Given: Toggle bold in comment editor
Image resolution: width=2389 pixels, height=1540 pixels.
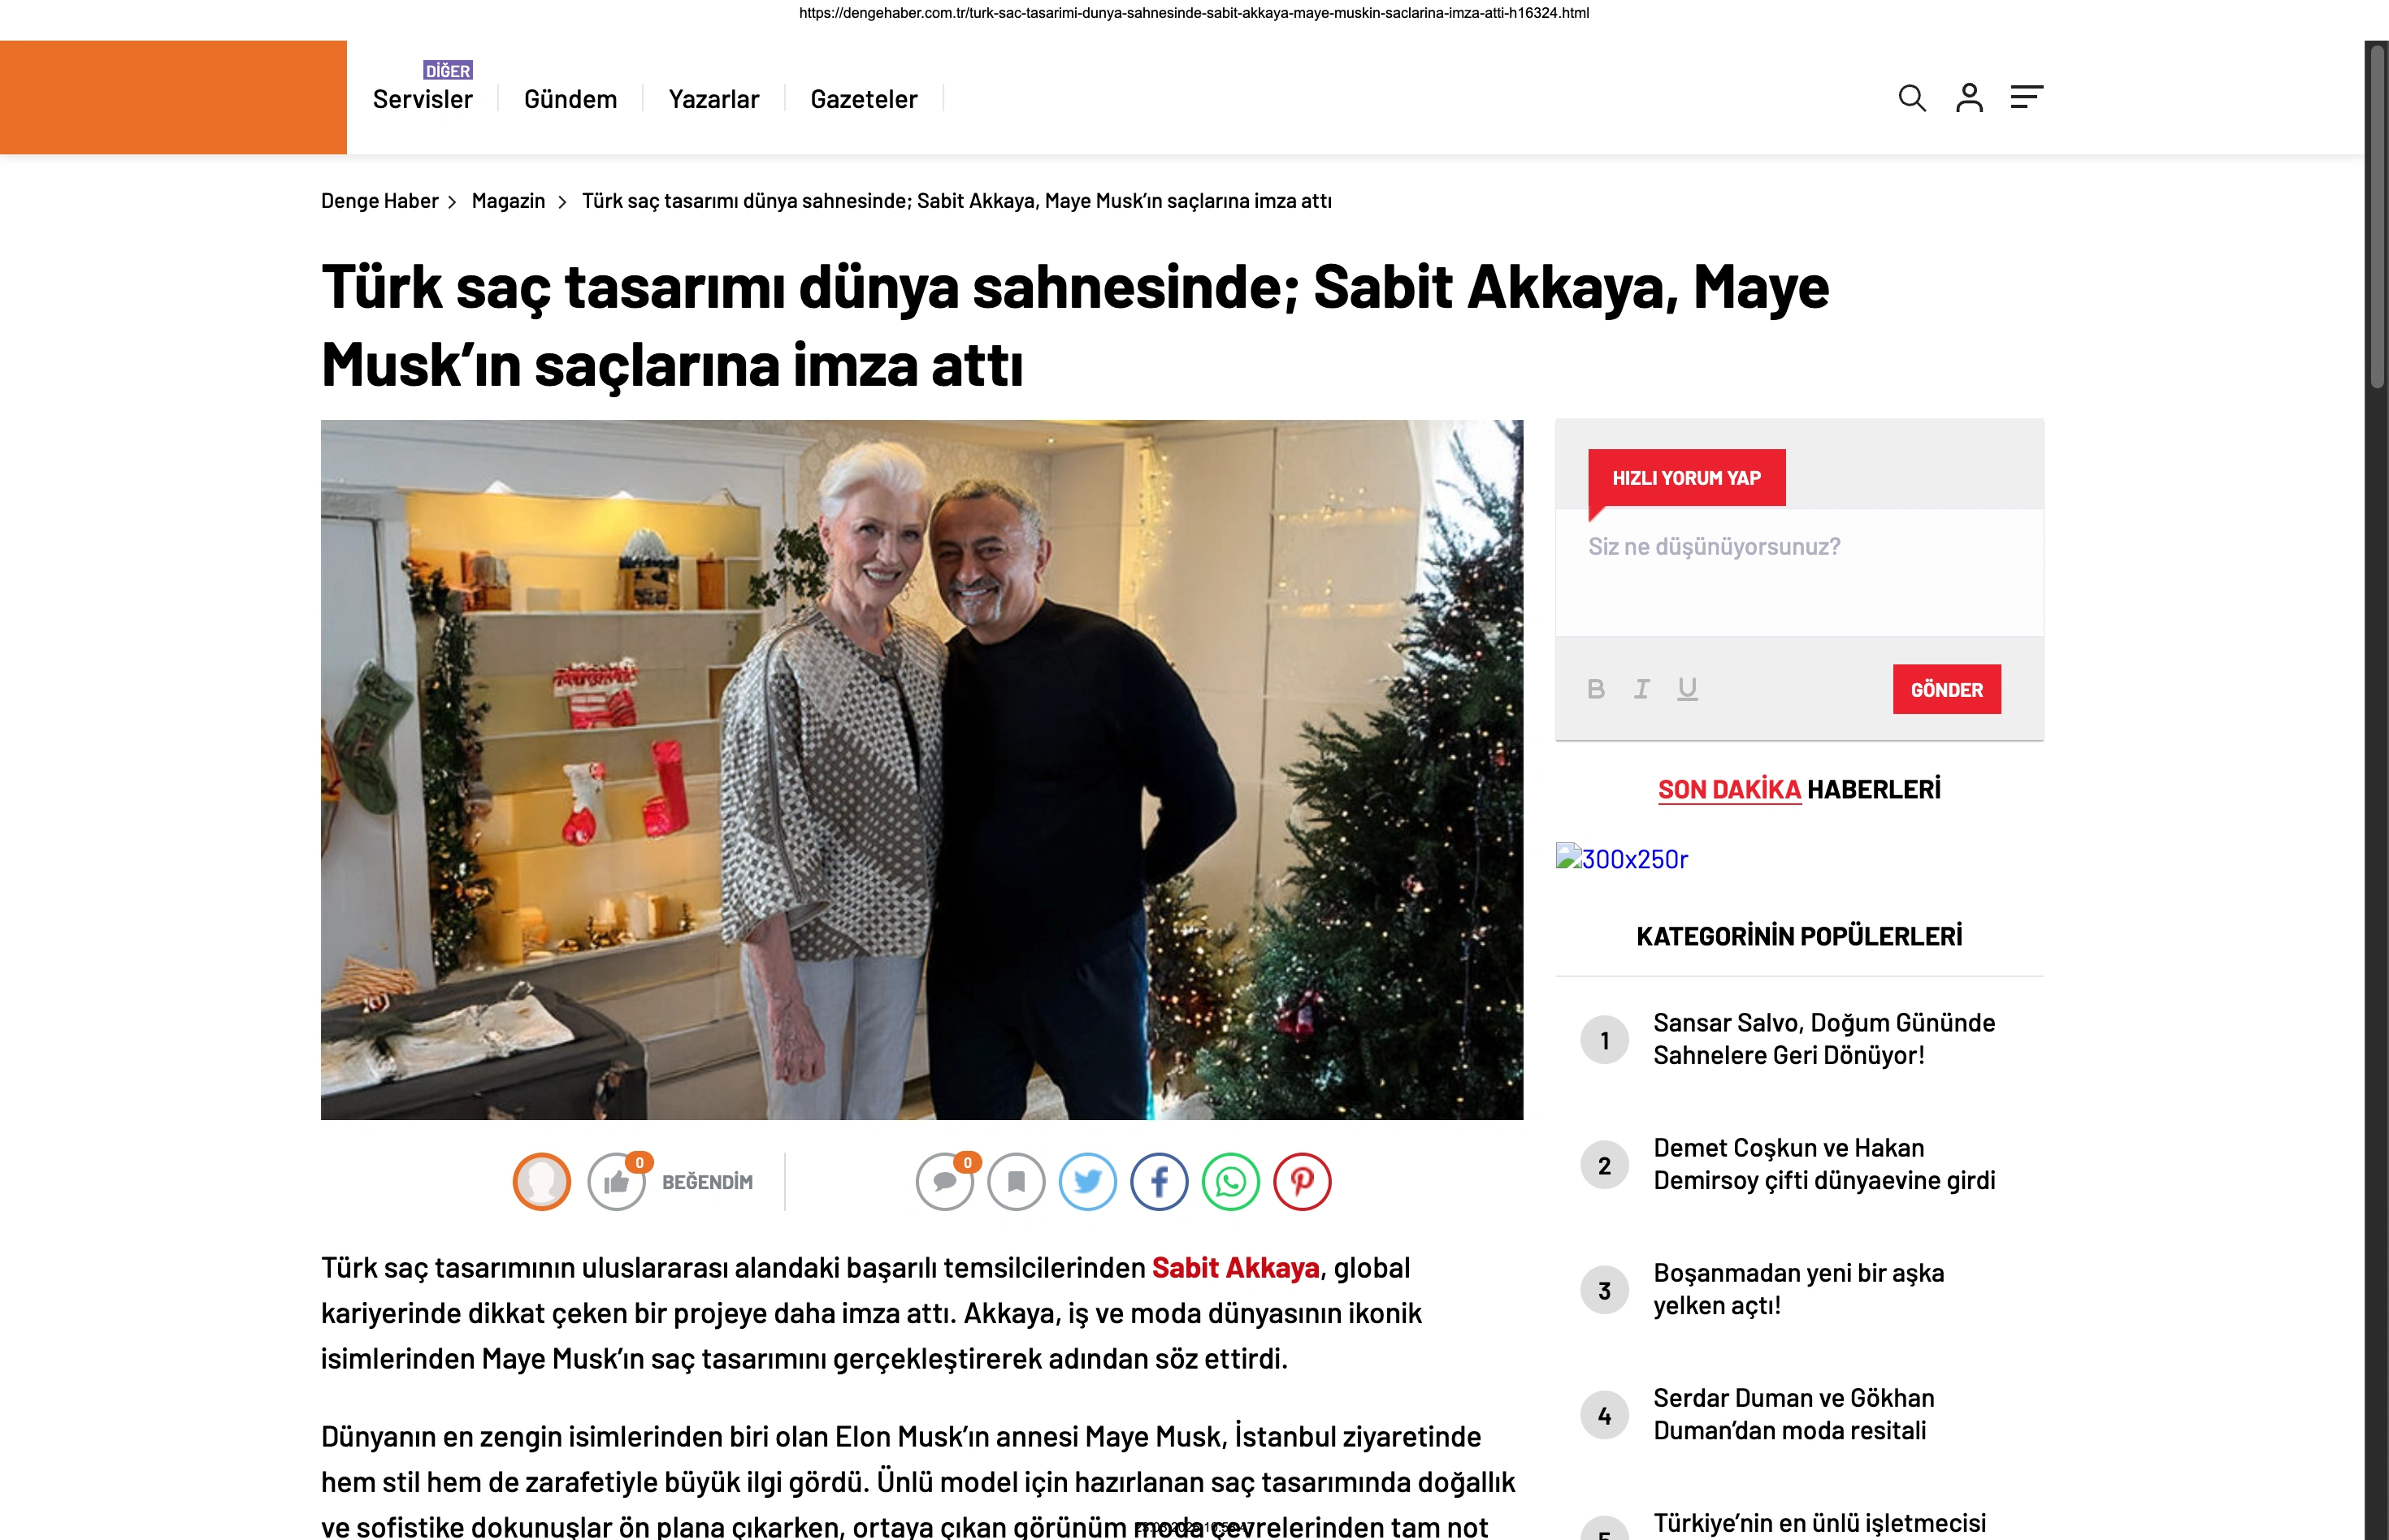Looking at the screenshot, I should [x=1596, y=689].
